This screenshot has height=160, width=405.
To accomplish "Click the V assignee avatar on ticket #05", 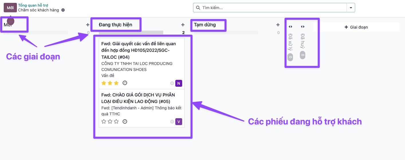I will [x=179, y=122].
